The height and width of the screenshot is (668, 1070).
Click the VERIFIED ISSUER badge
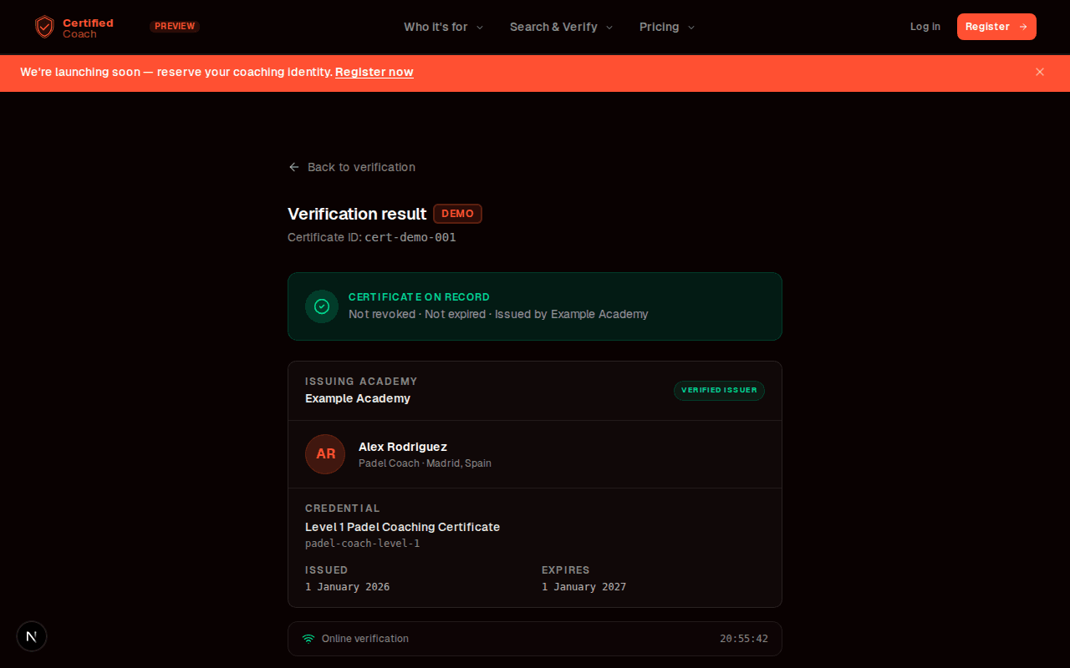coord(719,390)
